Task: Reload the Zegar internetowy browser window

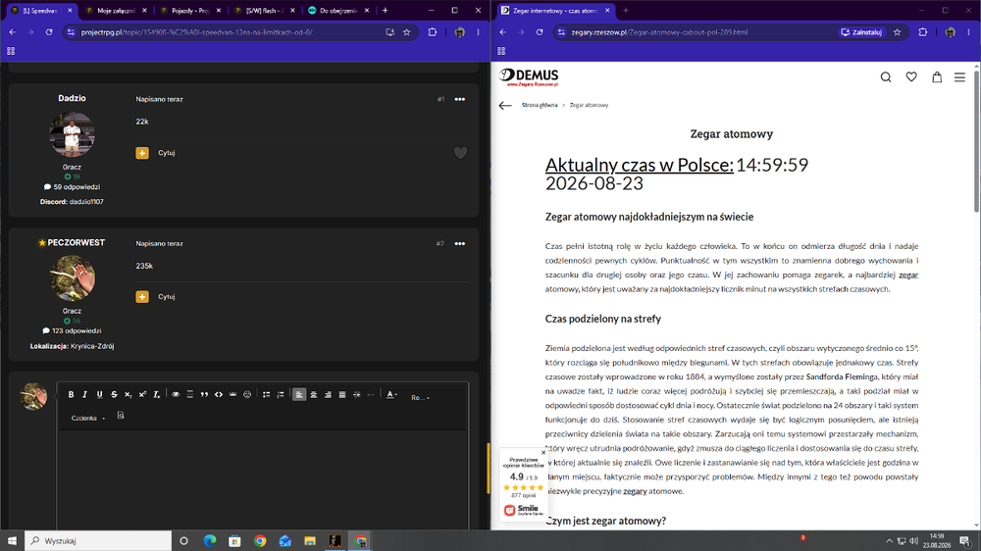Action: (x=540, y=32)
